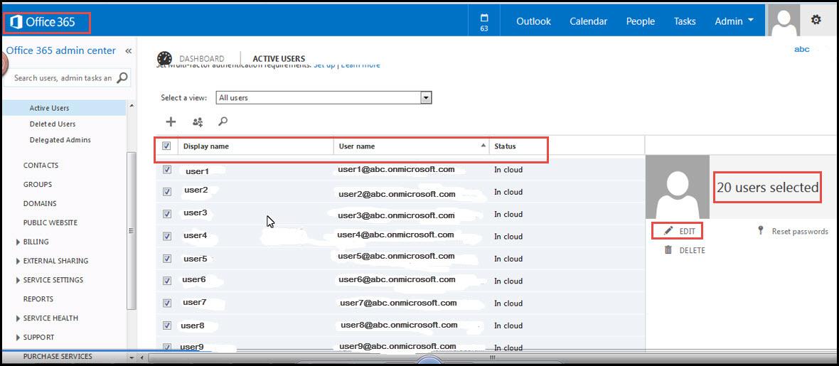
Task: Click the sidebar search input field
Action: tap(63, 77)
